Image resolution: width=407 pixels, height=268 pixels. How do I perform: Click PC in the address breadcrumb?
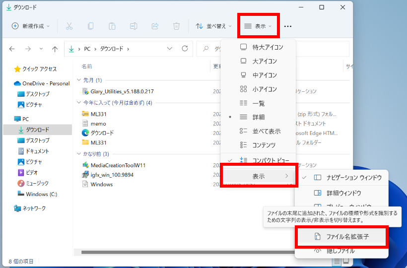87,49
